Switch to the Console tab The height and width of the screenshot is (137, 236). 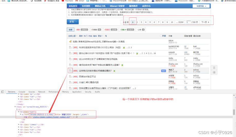22,92
